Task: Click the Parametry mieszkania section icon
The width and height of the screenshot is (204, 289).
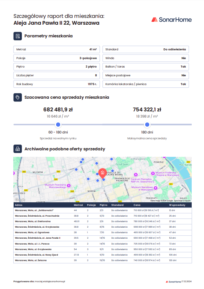Action: (17, 36)
